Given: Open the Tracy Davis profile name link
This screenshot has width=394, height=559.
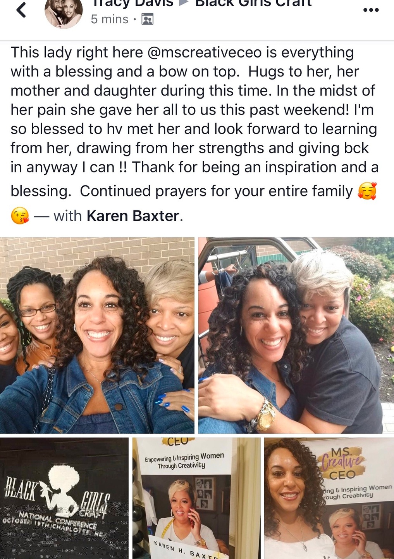Looking at the screenshot, I should tap(132, 3).
